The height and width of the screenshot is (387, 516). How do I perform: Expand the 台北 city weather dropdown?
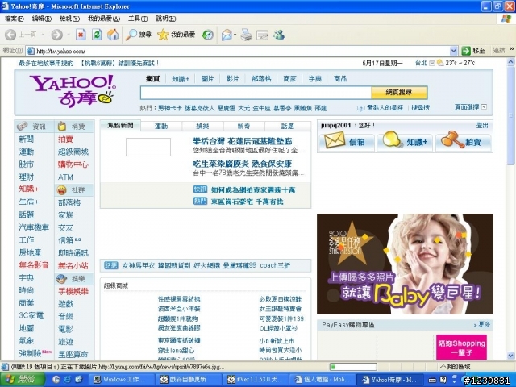coord(432,63)
